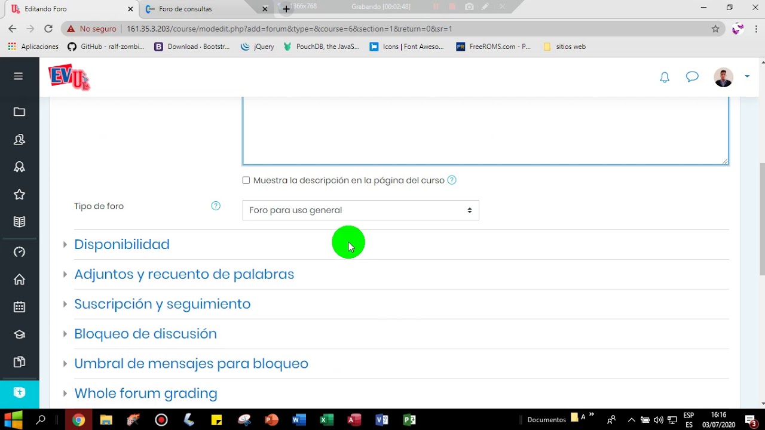
Task: Open Chrome from the taskbar
Action: tap(78, 420)
